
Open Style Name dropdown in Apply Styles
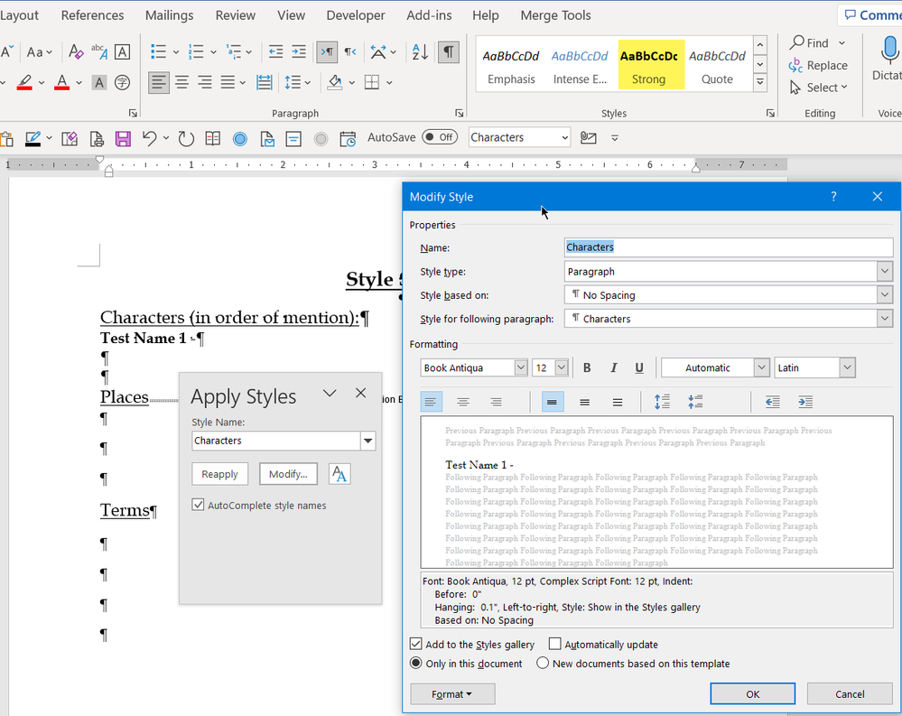tap(367, 442)
